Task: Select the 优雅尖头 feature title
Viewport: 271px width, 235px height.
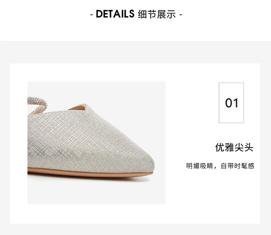Action: pos(234,147)
